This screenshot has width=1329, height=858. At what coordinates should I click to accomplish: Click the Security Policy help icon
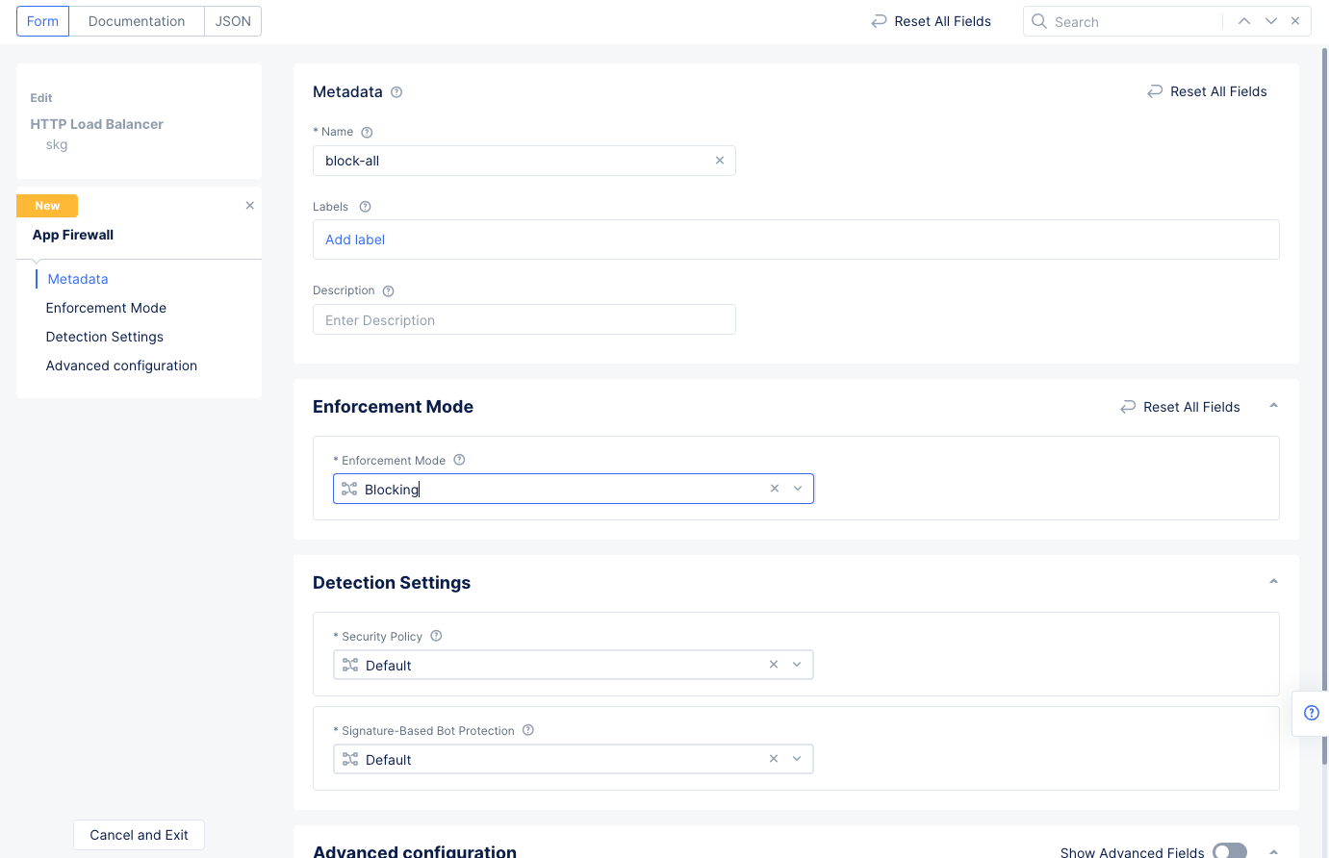436,636
